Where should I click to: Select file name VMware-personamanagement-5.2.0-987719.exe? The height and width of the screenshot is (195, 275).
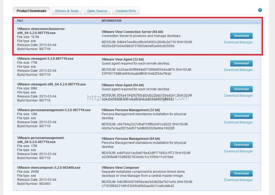54,110
